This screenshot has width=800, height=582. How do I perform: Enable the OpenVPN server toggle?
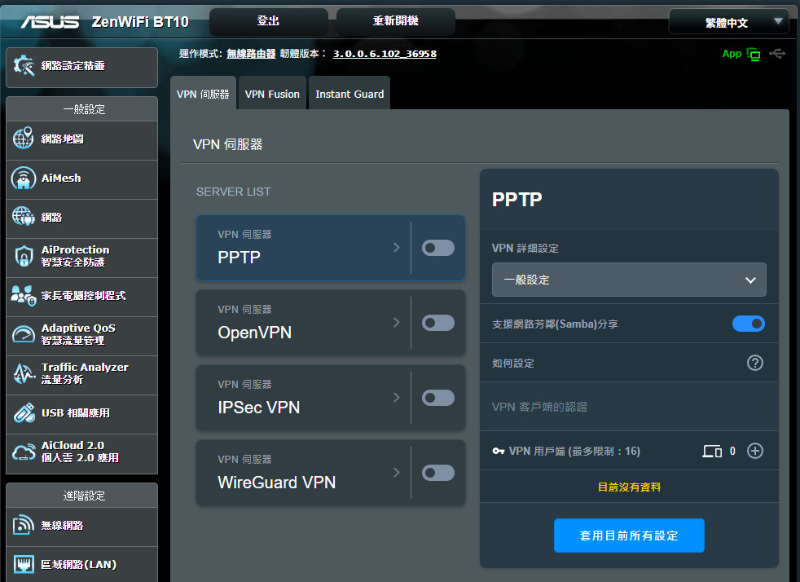438,323
